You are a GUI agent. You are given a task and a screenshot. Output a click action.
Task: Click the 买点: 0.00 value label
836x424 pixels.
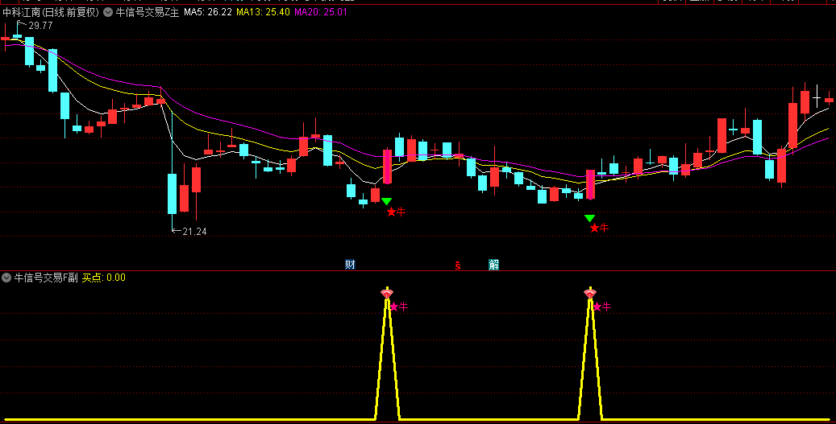[x=104, y=278]
